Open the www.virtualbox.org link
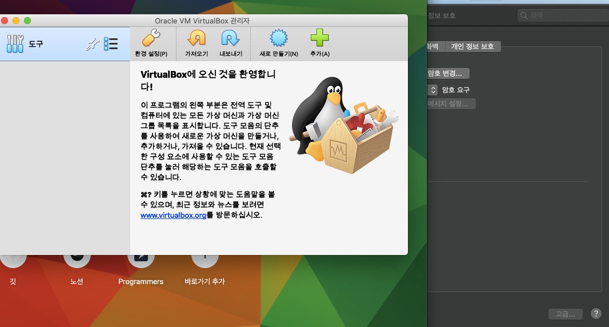The image size is (609, 327). [x=173, y=215]
